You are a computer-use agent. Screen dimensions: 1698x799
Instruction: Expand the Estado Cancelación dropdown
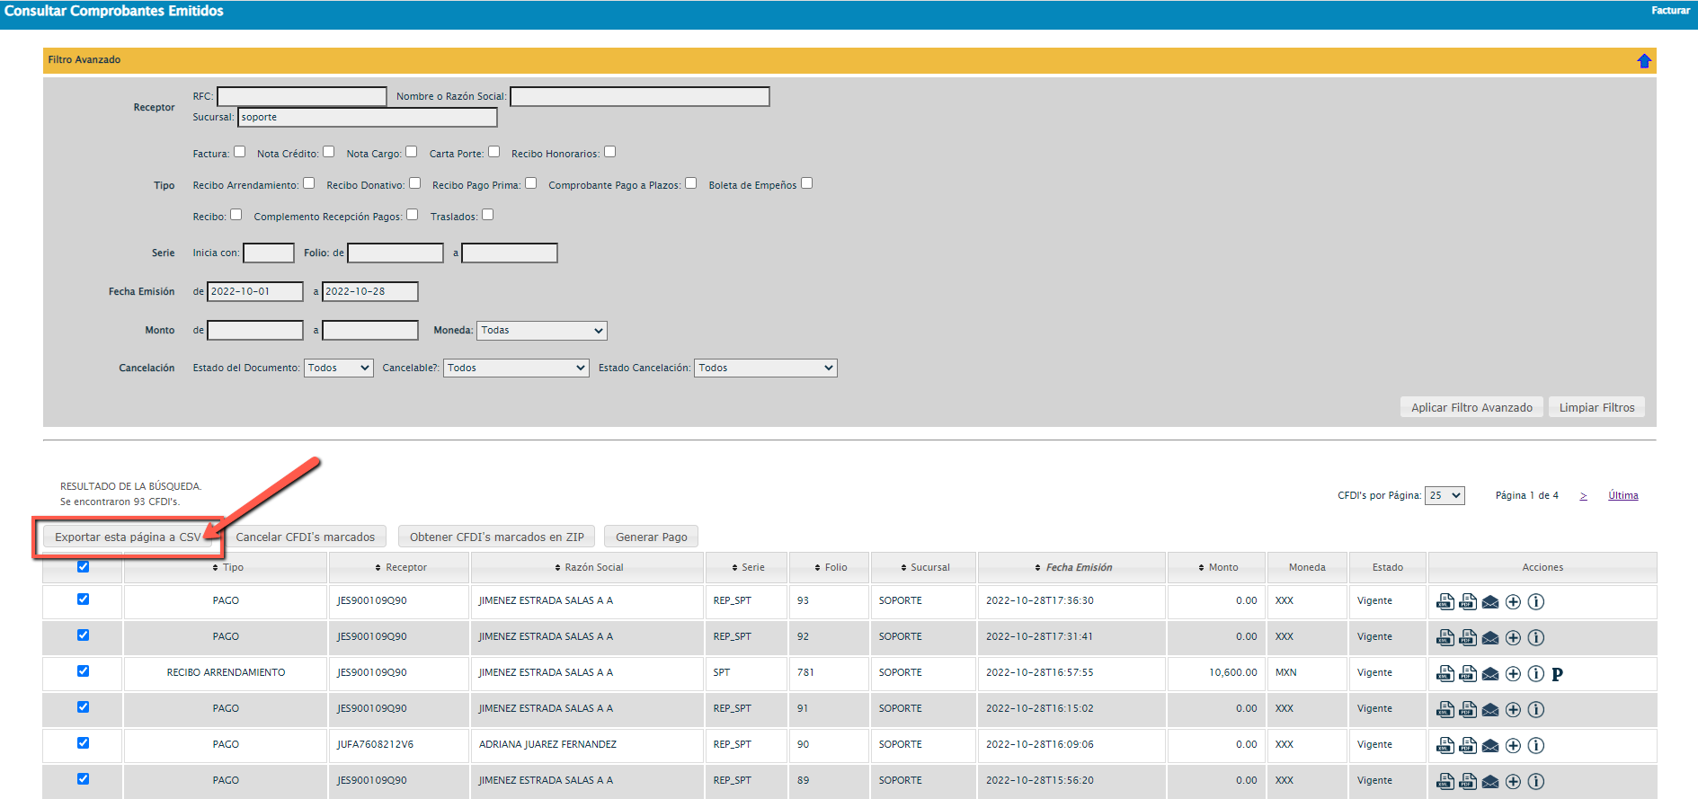coord(765,368)
